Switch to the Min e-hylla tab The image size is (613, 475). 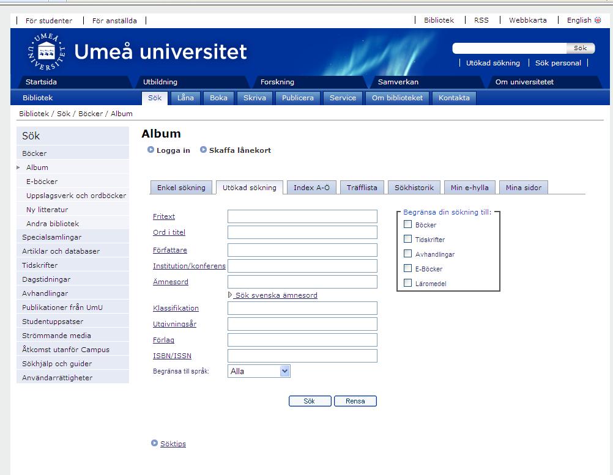(469, 188)
